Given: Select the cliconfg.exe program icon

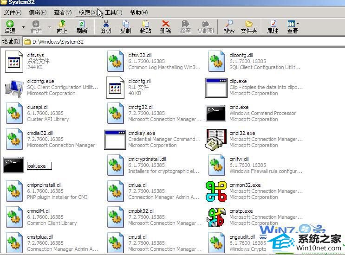Looking at the screenshot, I should [x=14, y=88].
